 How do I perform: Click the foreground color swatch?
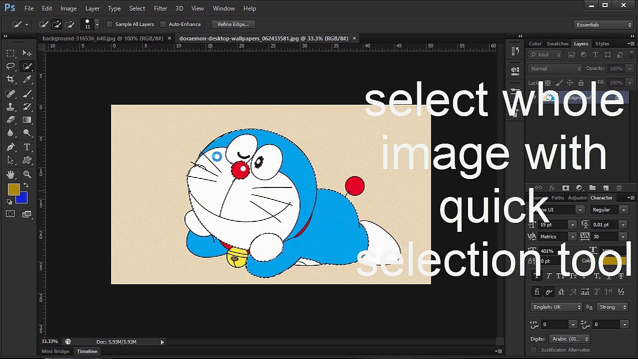point(13,189)
